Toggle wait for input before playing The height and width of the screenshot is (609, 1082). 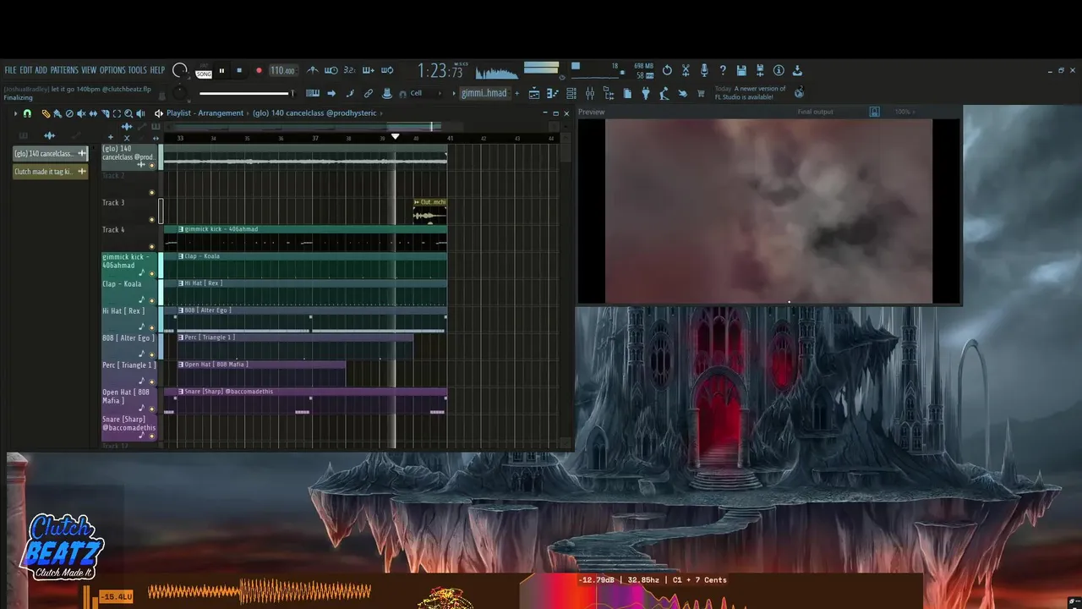coord(331,70)
